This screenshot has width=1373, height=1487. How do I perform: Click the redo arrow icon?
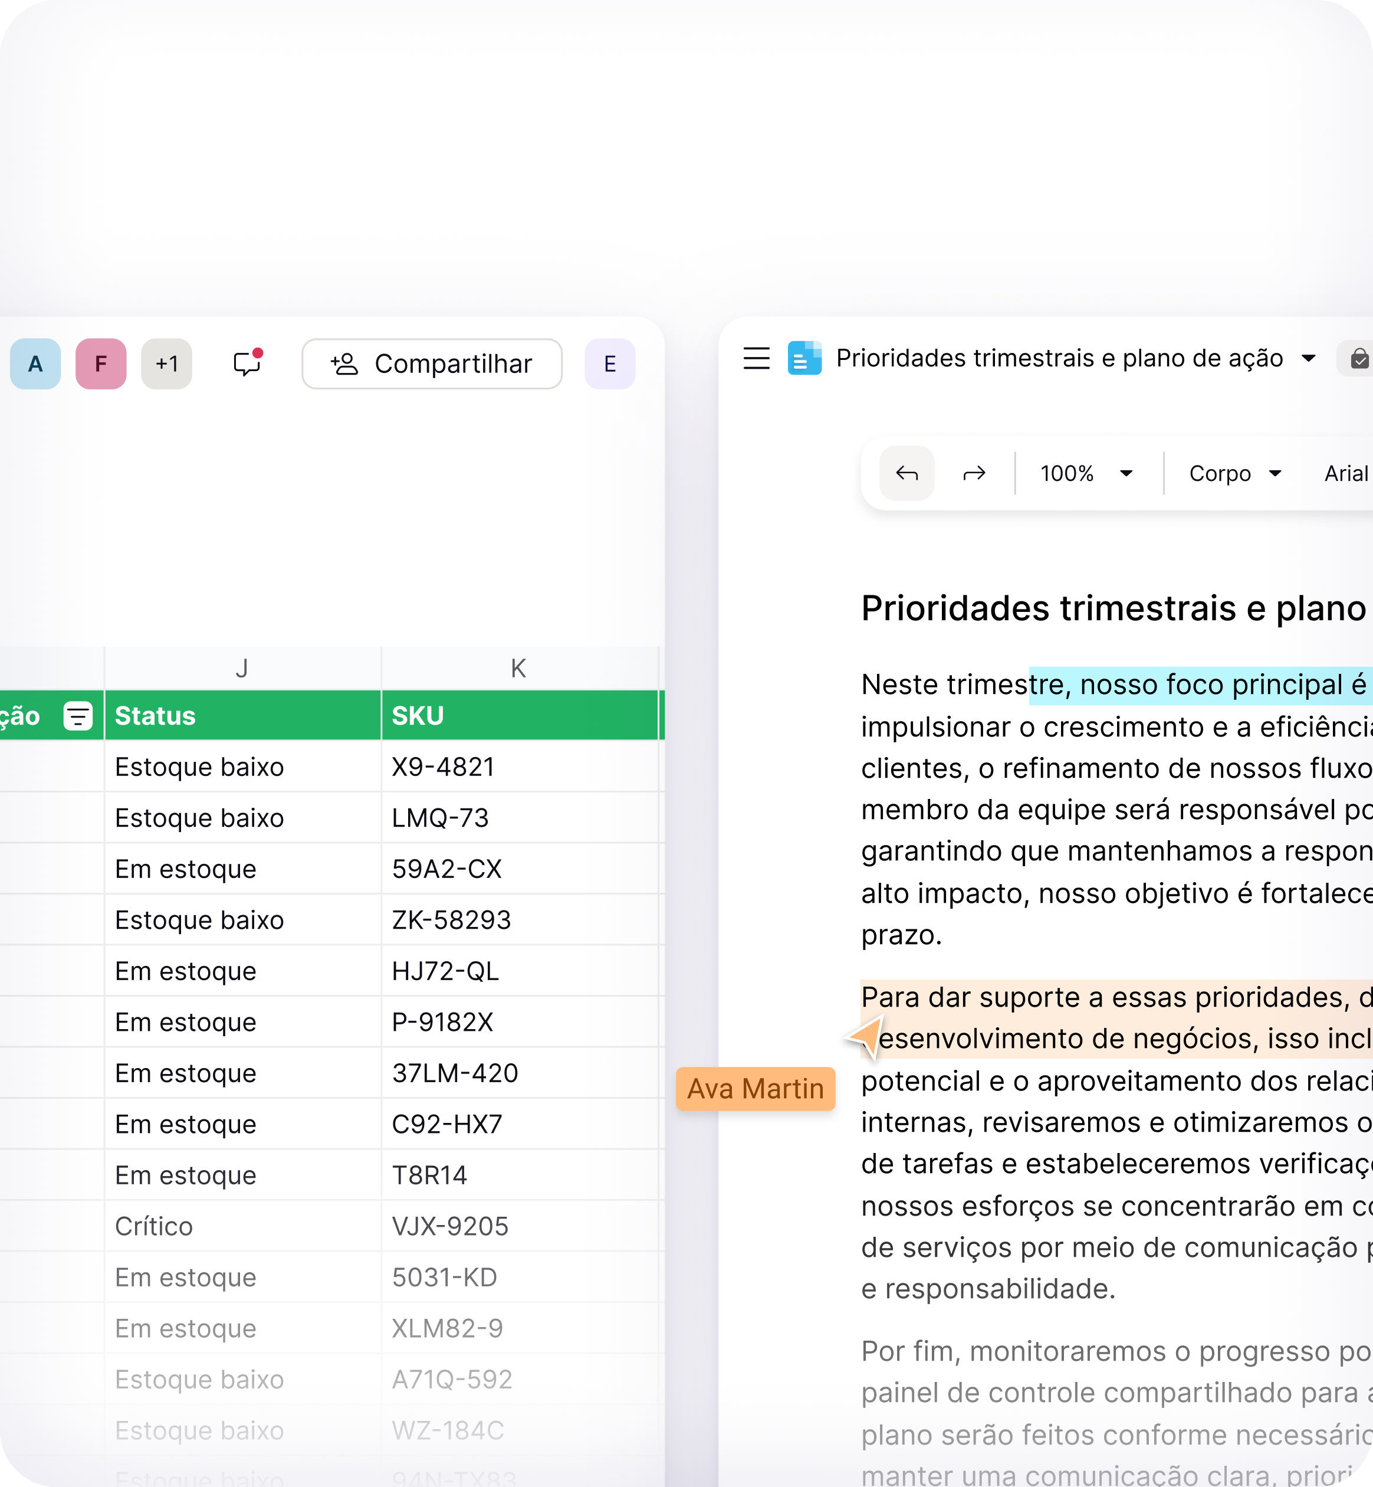[x=973, y=474]
